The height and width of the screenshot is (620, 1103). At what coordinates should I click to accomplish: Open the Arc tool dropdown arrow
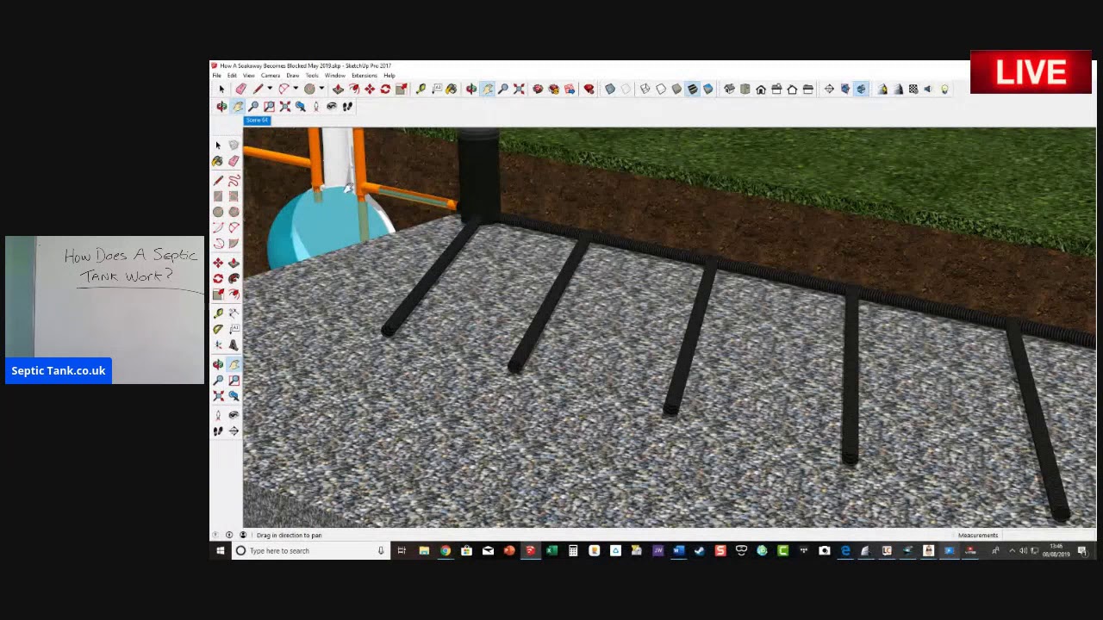296,89
